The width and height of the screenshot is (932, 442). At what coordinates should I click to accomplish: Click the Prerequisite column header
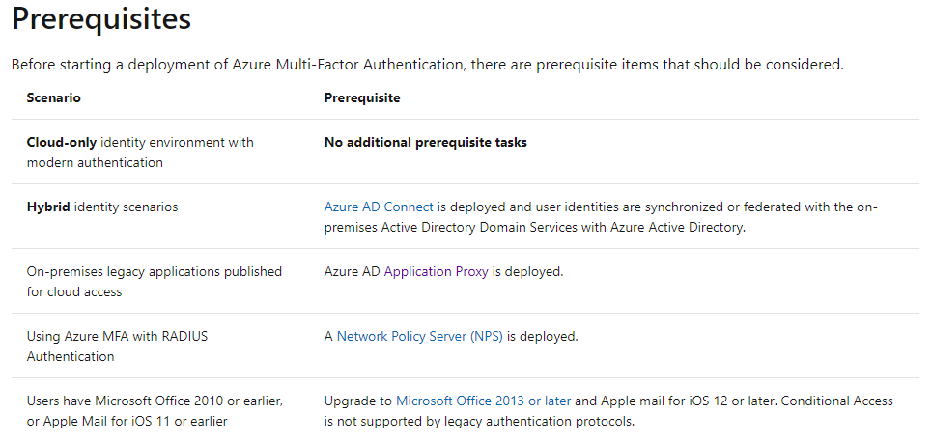[362, 97]
